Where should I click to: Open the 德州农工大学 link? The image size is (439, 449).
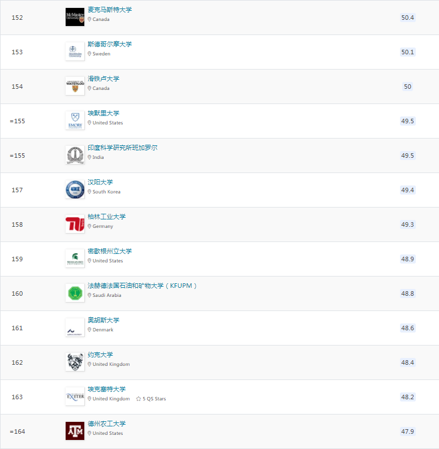[106, 424]
